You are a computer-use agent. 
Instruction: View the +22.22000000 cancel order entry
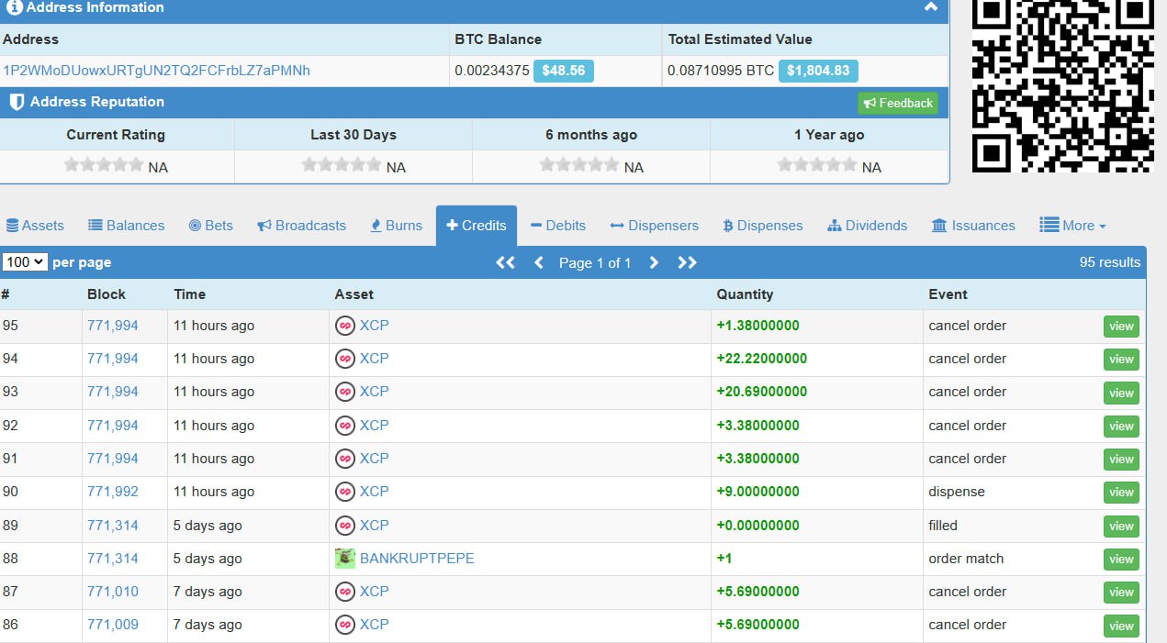click(x=1121, y=360)
